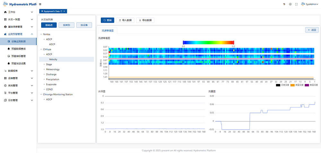Click the 导出数据 export button
321x153 pixels.
(x=145, y=20)
